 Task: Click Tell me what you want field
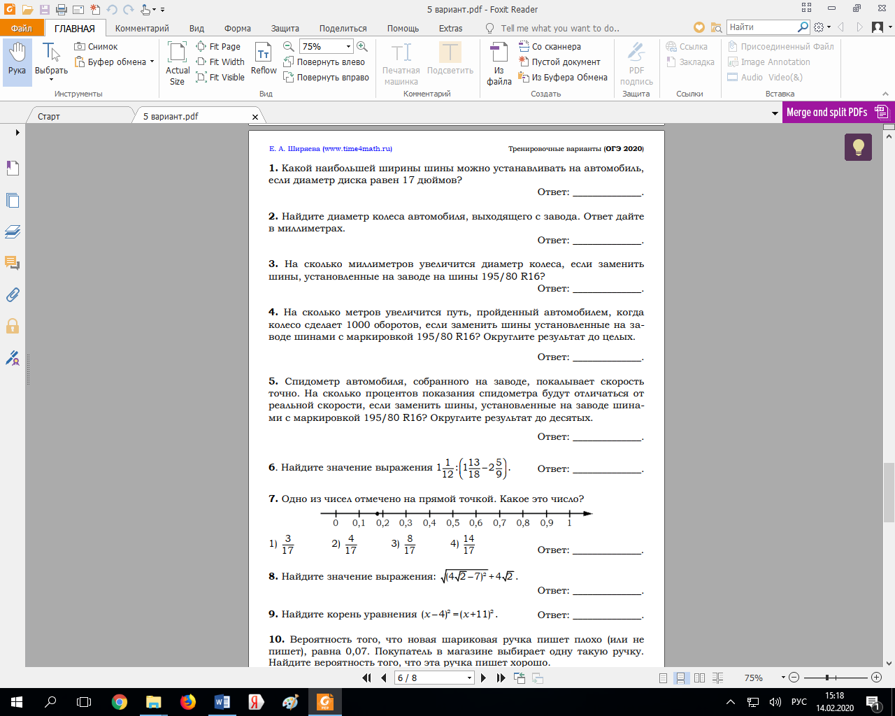pyautogui.click(x=559, y=28)
